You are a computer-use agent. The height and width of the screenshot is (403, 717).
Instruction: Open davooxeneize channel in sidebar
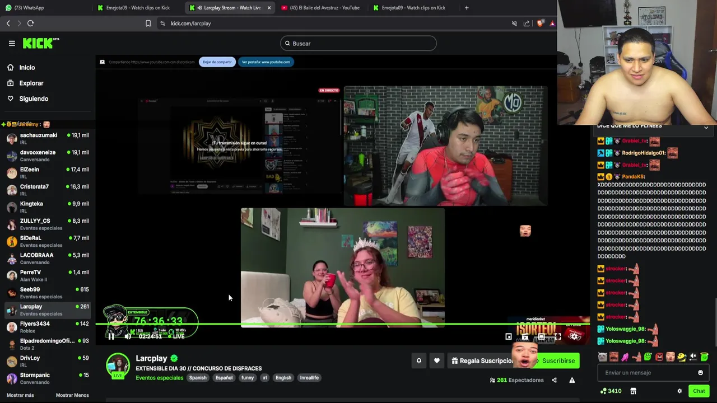coord(48,156)
